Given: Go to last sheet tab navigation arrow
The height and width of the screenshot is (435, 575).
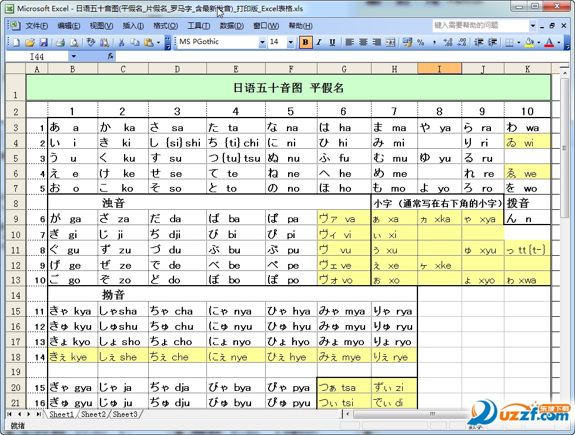Looking at the screenshot, I should point(38,414).
